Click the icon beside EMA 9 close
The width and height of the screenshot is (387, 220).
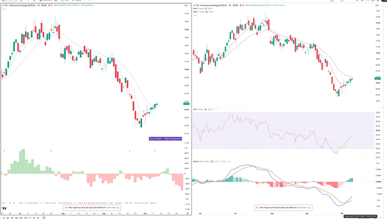(x=205, y=9)
